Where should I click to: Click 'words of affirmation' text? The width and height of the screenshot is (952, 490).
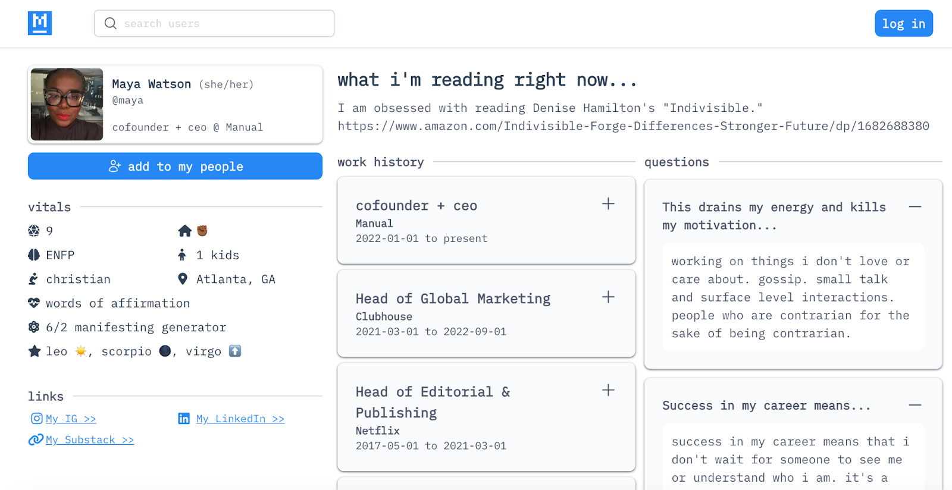tap(118, 303)
